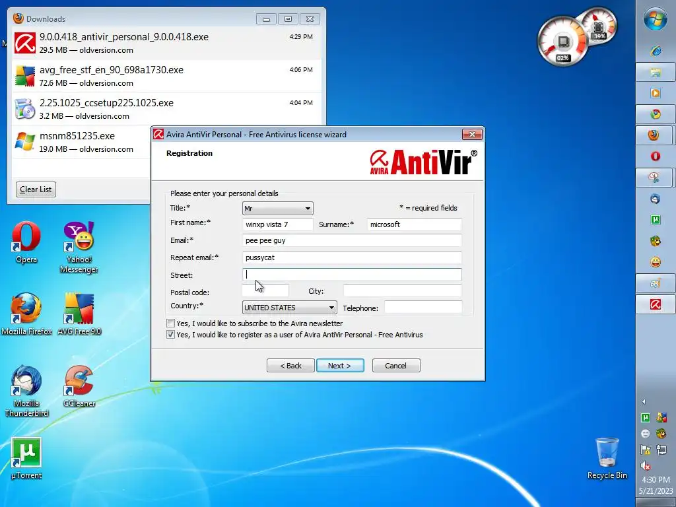
Task: Open the CCleaner desktop shortcut
Action: [79, 386]
